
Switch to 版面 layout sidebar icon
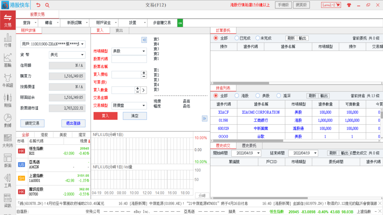pyautogui.click(x=8, y=161)
